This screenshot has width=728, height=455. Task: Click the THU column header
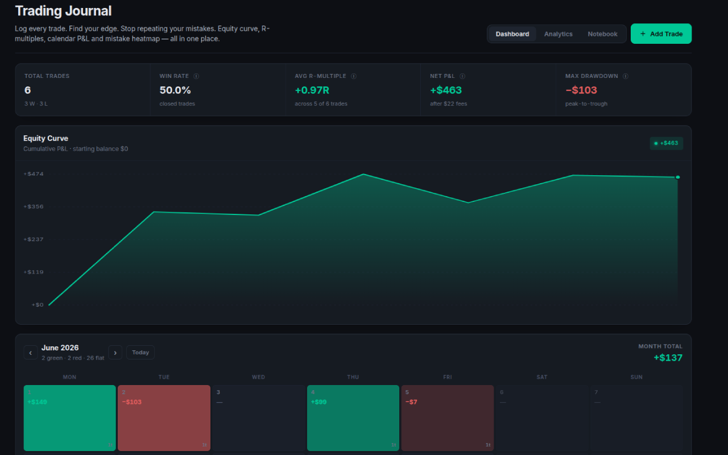353,377
